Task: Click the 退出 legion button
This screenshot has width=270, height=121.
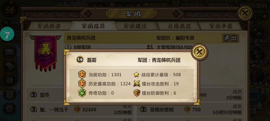Action: [x=230, y=38]
